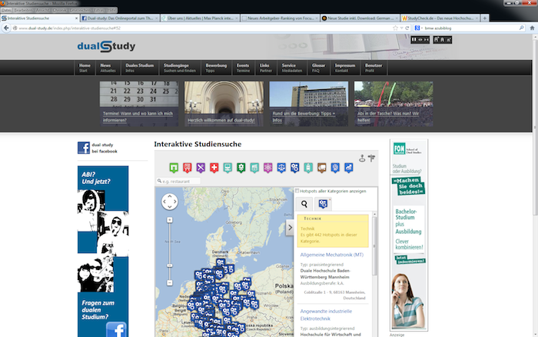The image size is (538, 337).
Task: Switch to StudyCheck.de browser tab
Action: click(440, 18)
